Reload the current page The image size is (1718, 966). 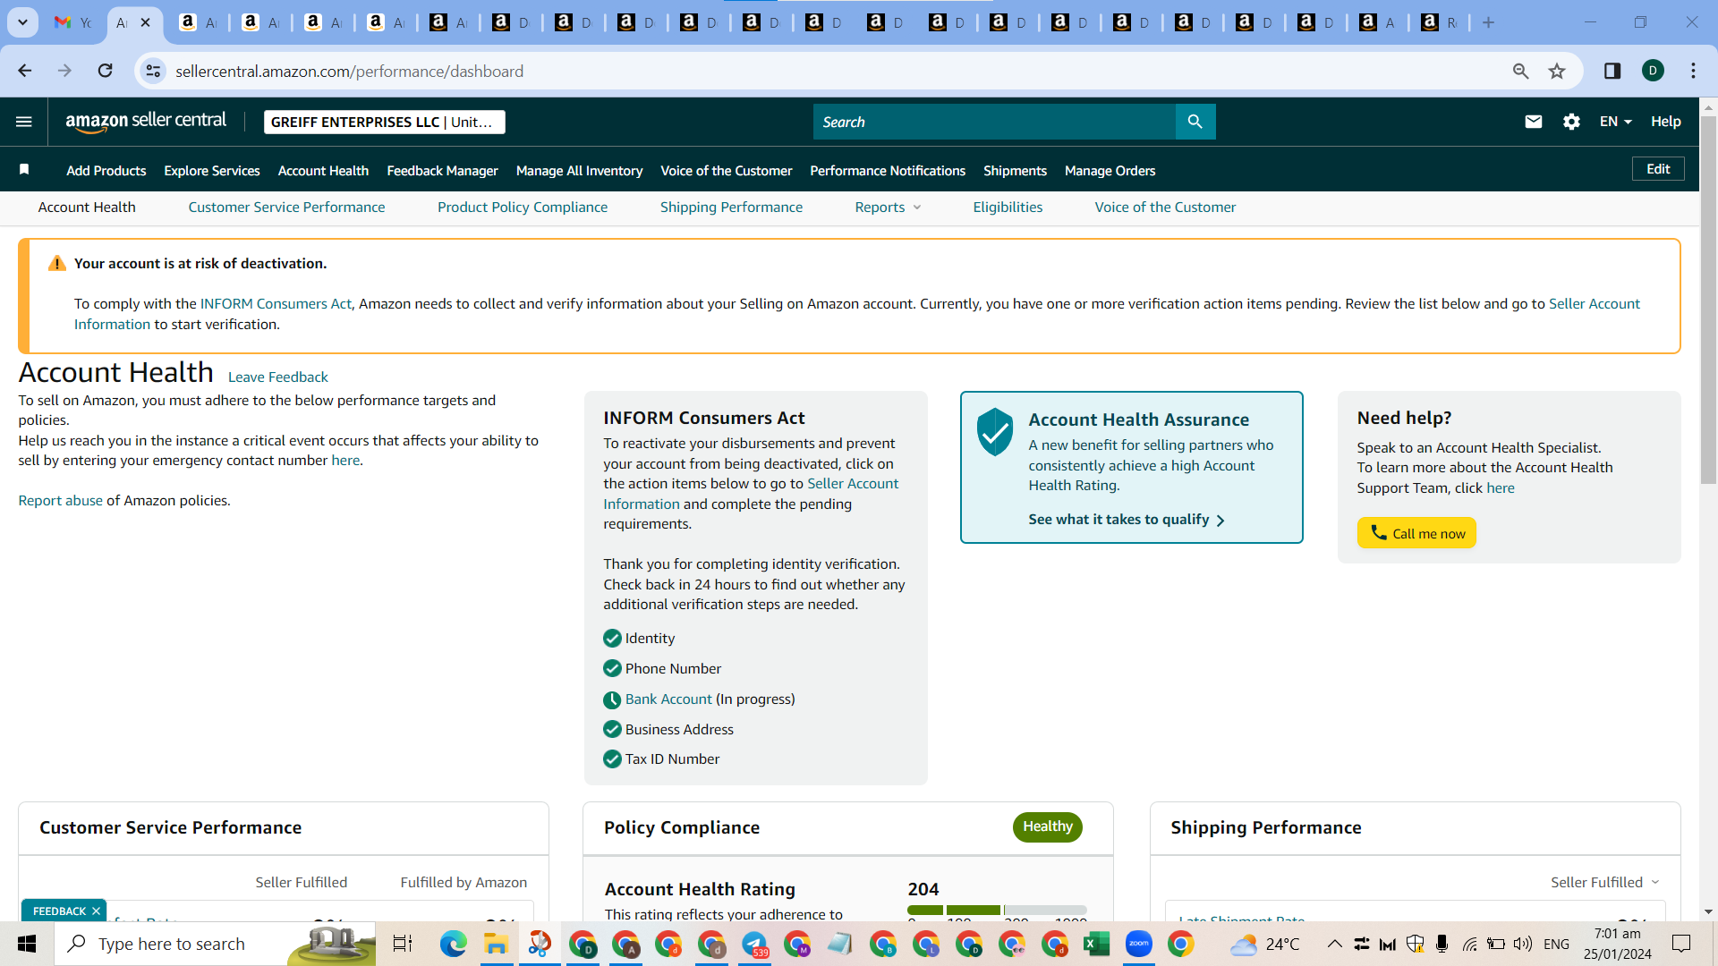pyautogui.click(x=105, y=71)
